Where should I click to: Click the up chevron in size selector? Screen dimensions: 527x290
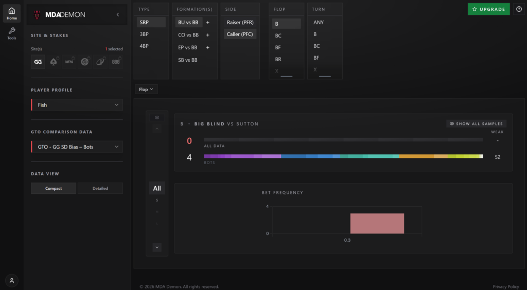[x=157, y=129]
